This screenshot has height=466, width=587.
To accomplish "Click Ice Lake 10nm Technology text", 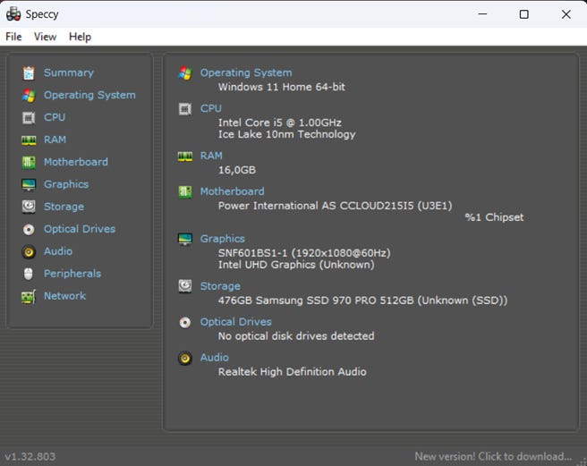I will pyautogui.click(x=286, y=134).
